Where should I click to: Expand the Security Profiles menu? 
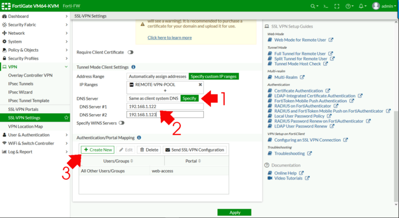coord(66,58)
